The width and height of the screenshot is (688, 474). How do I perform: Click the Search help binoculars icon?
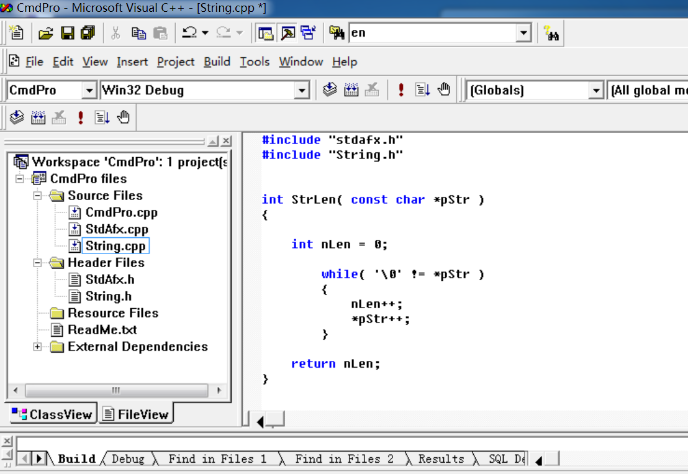tap(551, 33)
